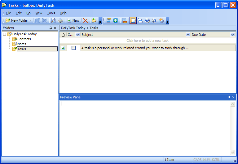Maximize the Solbex DailyTask window
The height and width of the screenshot is (164, 238).
coord(226,5)
